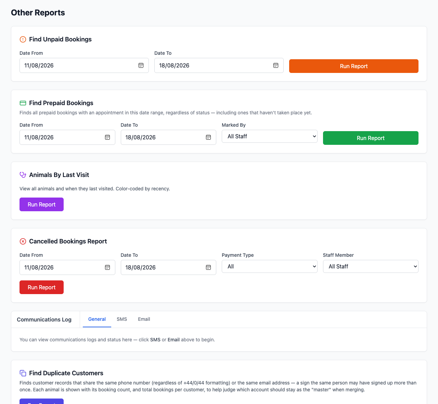Viewport: 438px width, 404px height.
Task: Click the Other Reports page title
Action: tap(38, 13)
